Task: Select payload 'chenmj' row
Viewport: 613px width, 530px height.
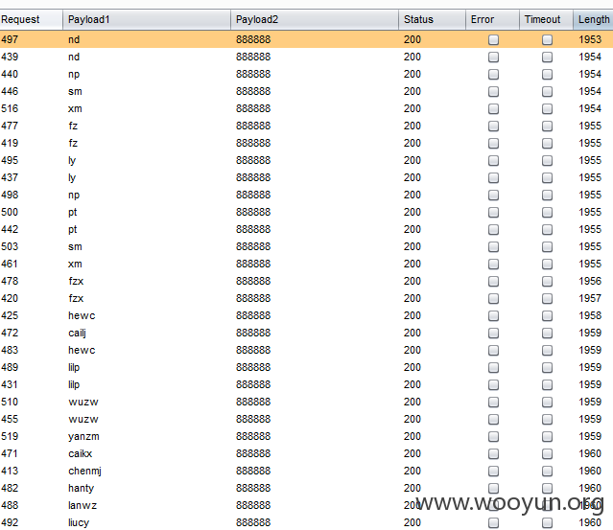Action: point(84,471)
